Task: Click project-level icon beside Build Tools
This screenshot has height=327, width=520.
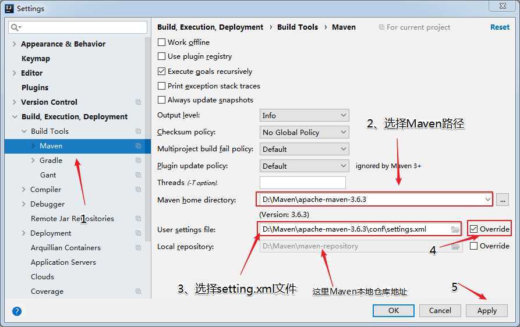Action: tap(138, 131)
